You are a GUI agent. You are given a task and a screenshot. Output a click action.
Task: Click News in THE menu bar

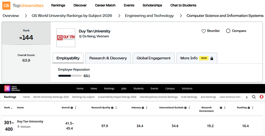coord(94,88)
